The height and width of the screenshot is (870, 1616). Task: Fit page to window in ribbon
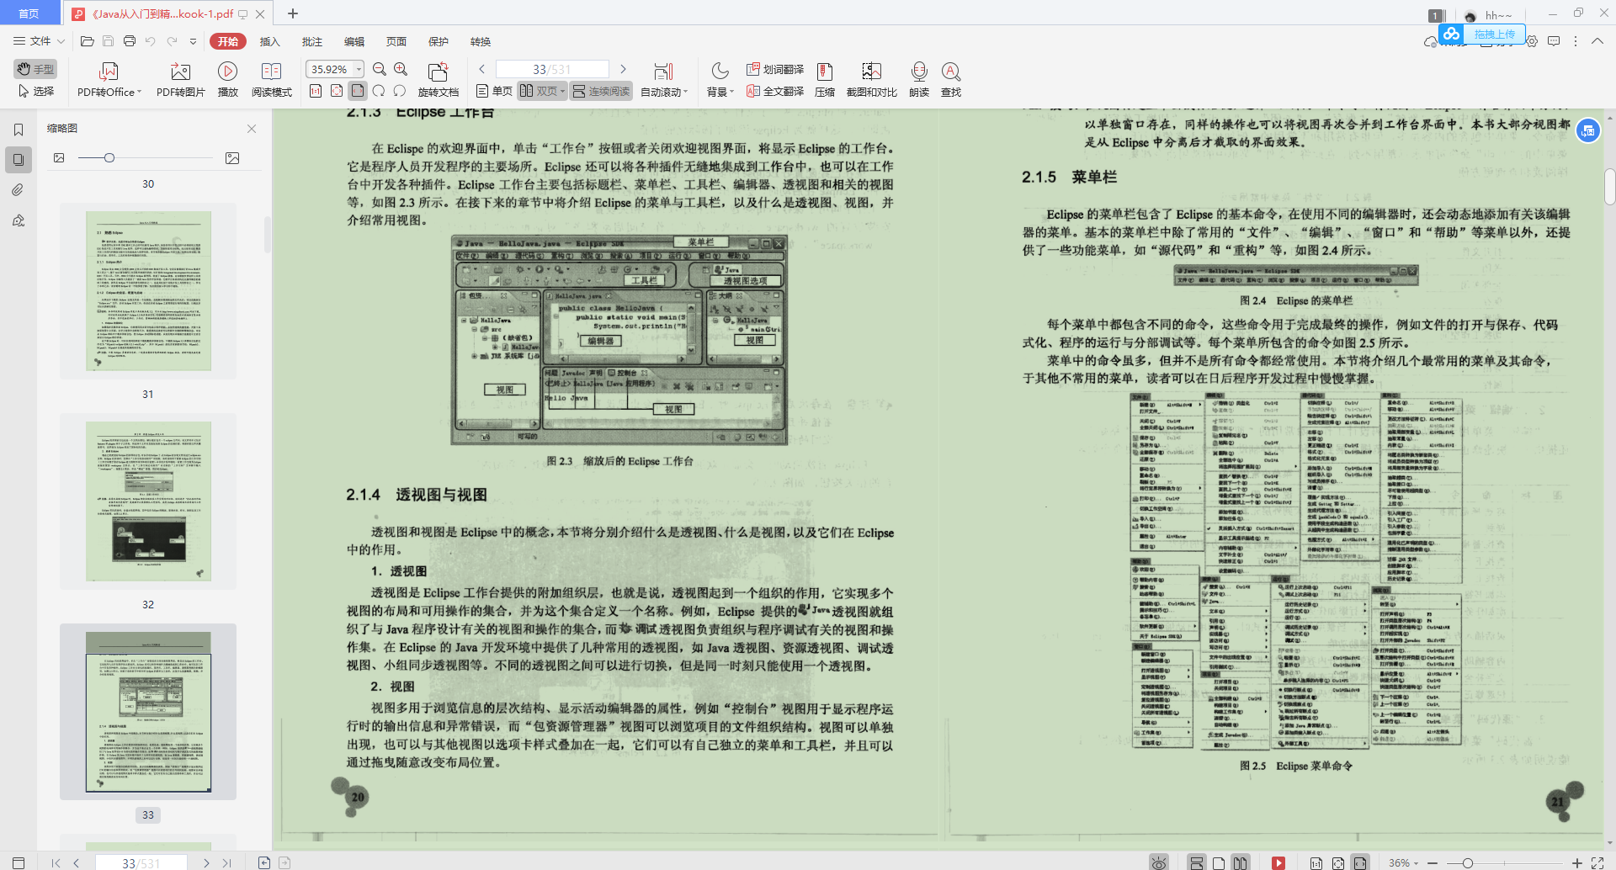tap(337, 91)
